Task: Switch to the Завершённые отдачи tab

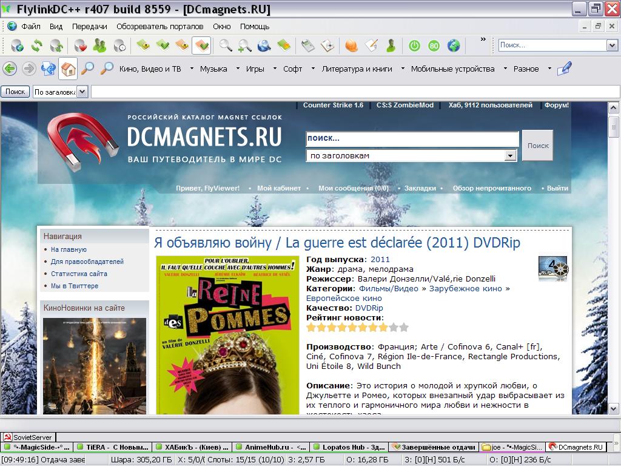Action: 433,447
